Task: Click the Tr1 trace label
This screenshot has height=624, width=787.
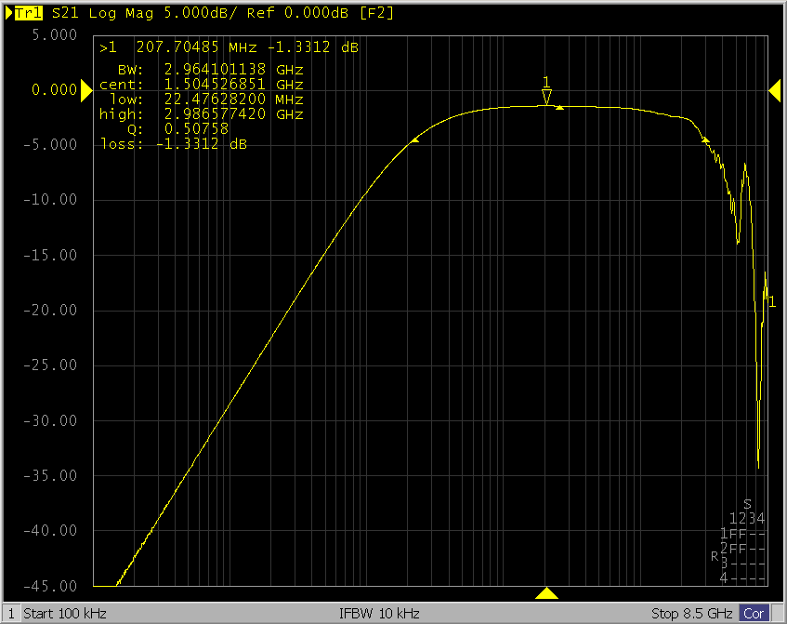Action: [x=30, y=14]
